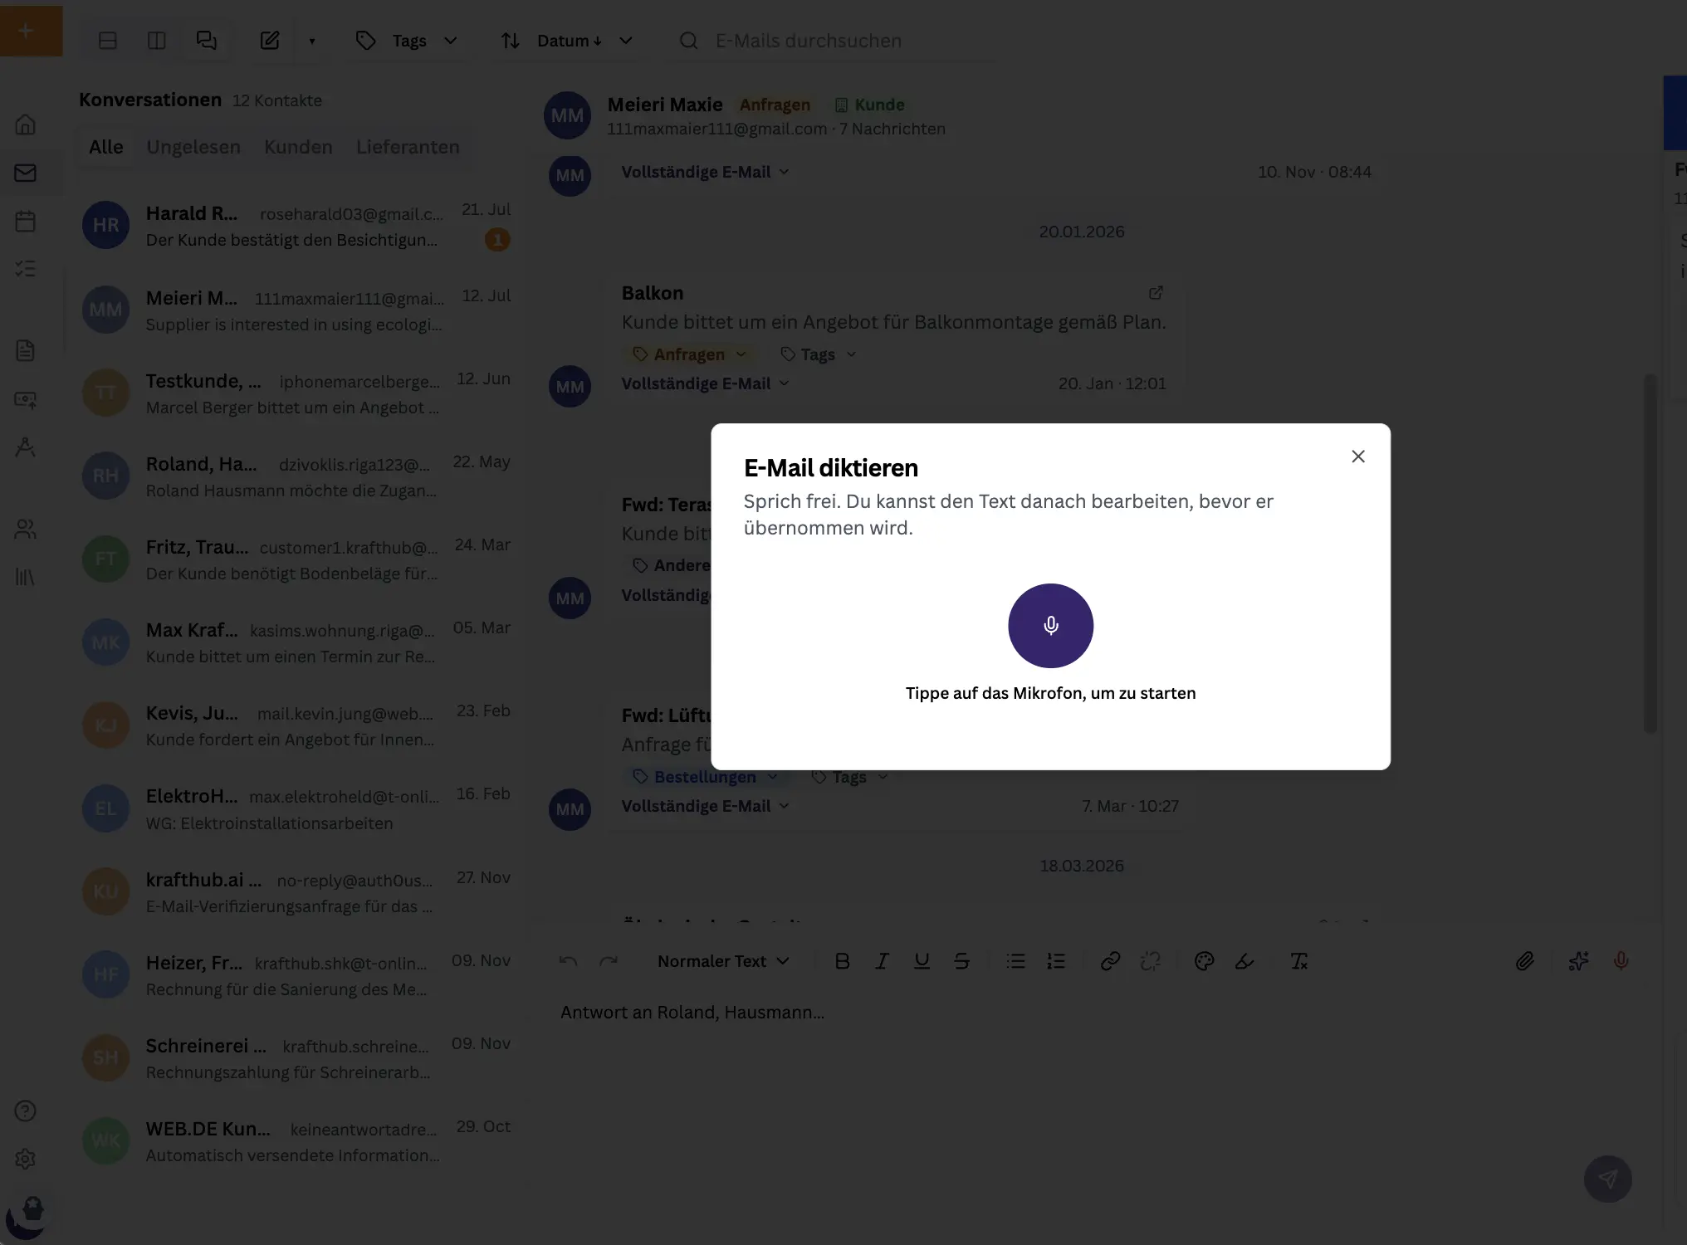Image resolution: width=1687 pixels, height=1245 pixels.
Task: Open the help question mark icon
Action: pyautogui.click(x=26, y=1111)
